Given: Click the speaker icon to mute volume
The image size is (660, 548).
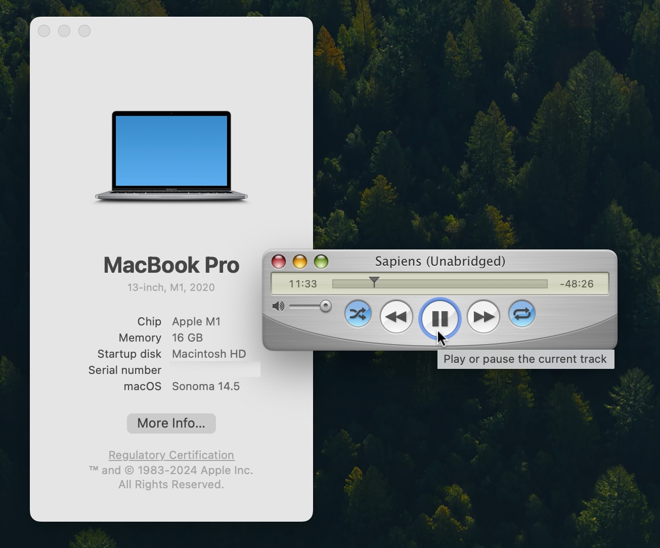Looking at the screenshot, I should click(278, 306).
